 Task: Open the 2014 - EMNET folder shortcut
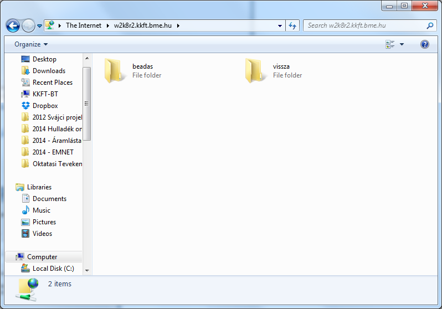53,152
